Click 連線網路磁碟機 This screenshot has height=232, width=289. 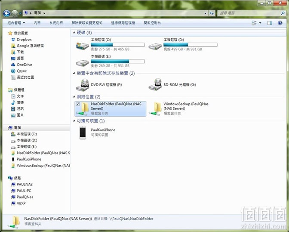pyautogui.click(x=123, y=23)
